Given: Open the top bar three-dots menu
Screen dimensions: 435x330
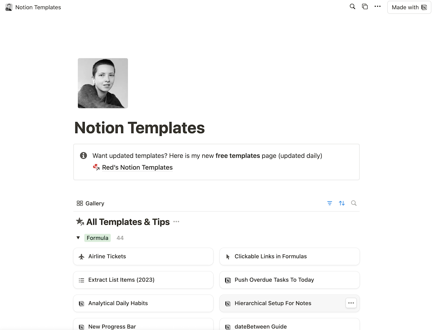Looking at the screenshot, I should 378,7.
